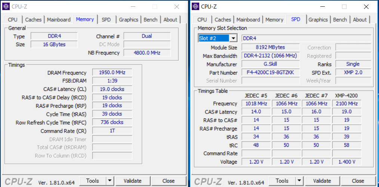Screen dimensions: 379x187
Task: Close right CPU-Z window via title bar X
Action: tap(366, 7)
